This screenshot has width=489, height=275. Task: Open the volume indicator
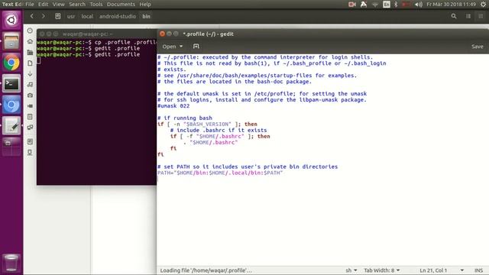click(419, 5)
